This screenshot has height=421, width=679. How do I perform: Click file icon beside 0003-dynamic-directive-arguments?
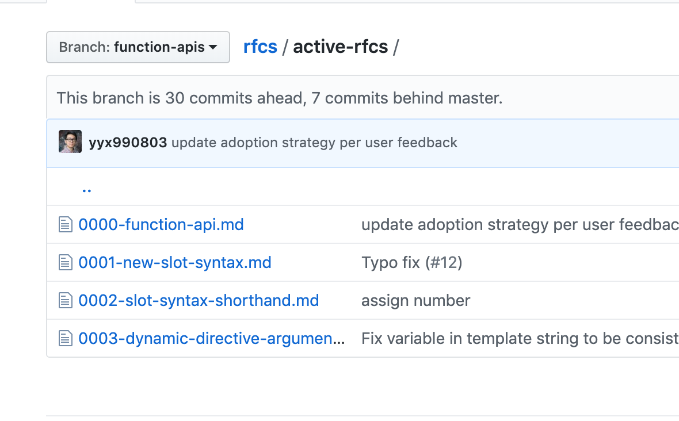click(x=66, y=338)
